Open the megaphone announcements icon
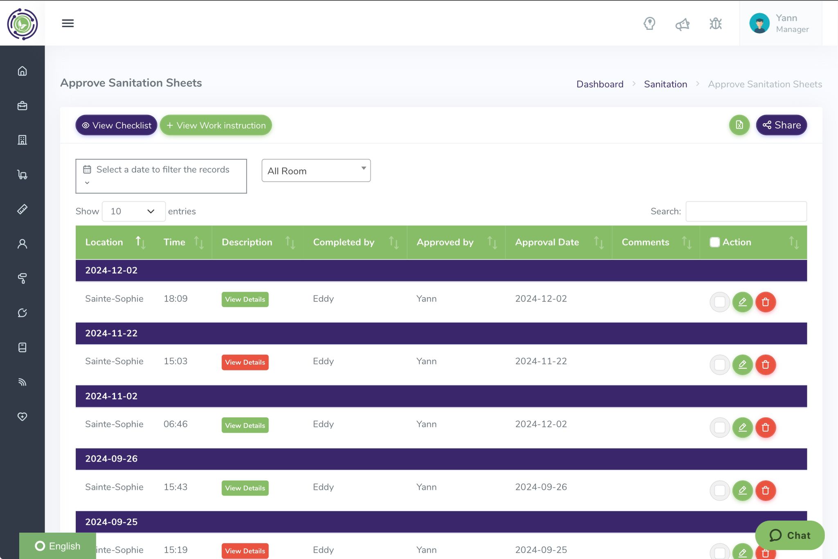This screenshot has width=838, height=559. tap(682, 25)
